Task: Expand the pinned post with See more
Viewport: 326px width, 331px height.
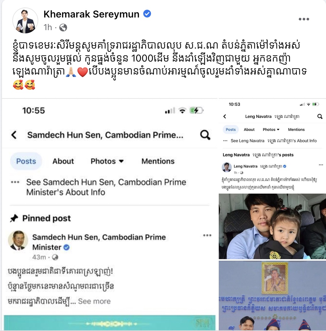Action: click(94, 301)
